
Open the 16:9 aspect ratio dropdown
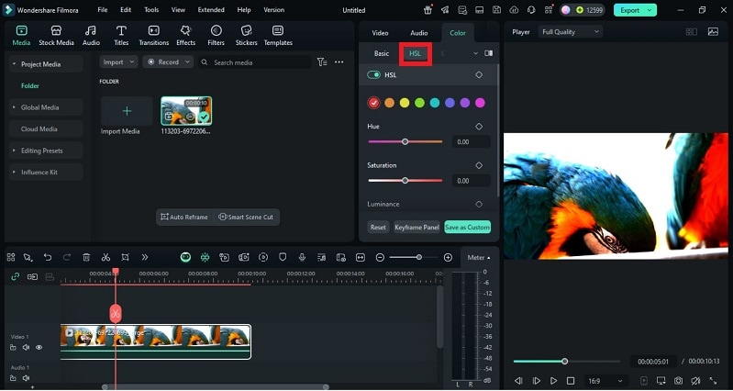point(605,381)
